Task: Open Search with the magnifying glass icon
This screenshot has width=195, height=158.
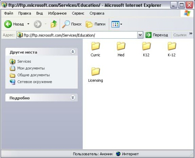Action: 66,24
